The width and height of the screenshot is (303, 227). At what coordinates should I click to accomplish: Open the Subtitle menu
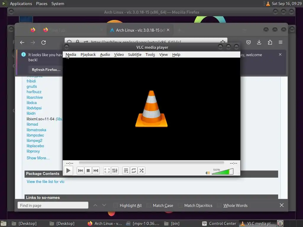135,55
